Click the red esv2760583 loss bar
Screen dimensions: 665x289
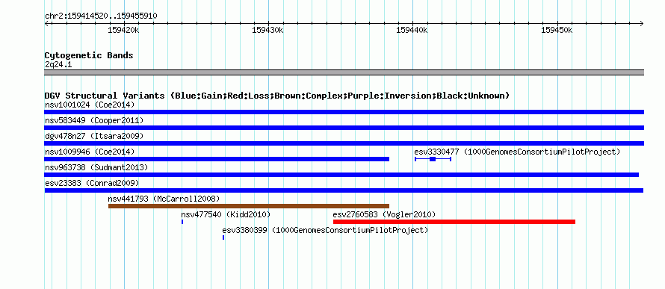454,222
